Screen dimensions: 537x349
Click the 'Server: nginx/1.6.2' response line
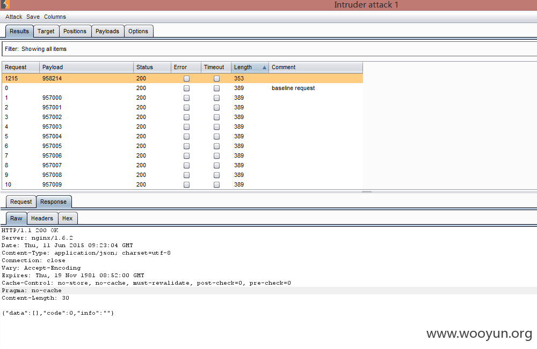(38, 238)
